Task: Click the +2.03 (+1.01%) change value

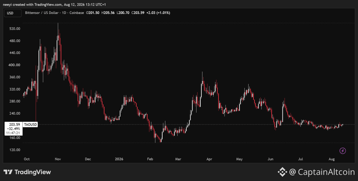Action: [158, 13]
